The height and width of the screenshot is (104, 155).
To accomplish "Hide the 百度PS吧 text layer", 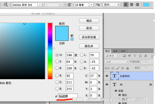I will click(107, 76).
